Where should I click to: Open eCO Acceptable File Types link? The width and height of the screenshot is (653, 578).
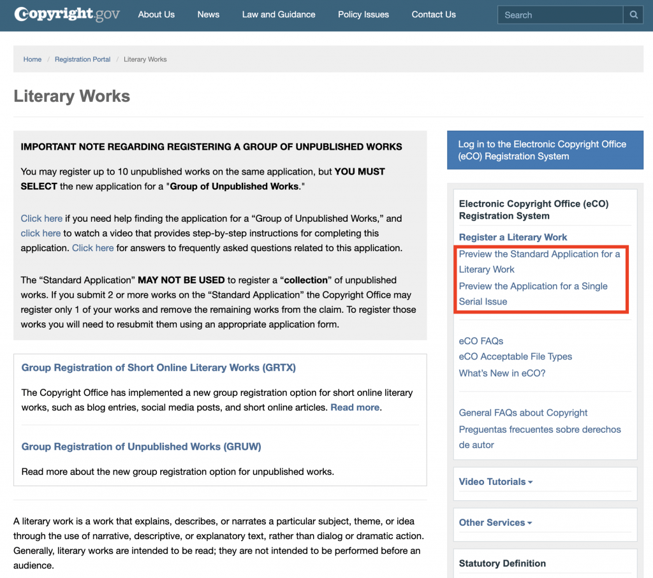[x=515, y=357]
